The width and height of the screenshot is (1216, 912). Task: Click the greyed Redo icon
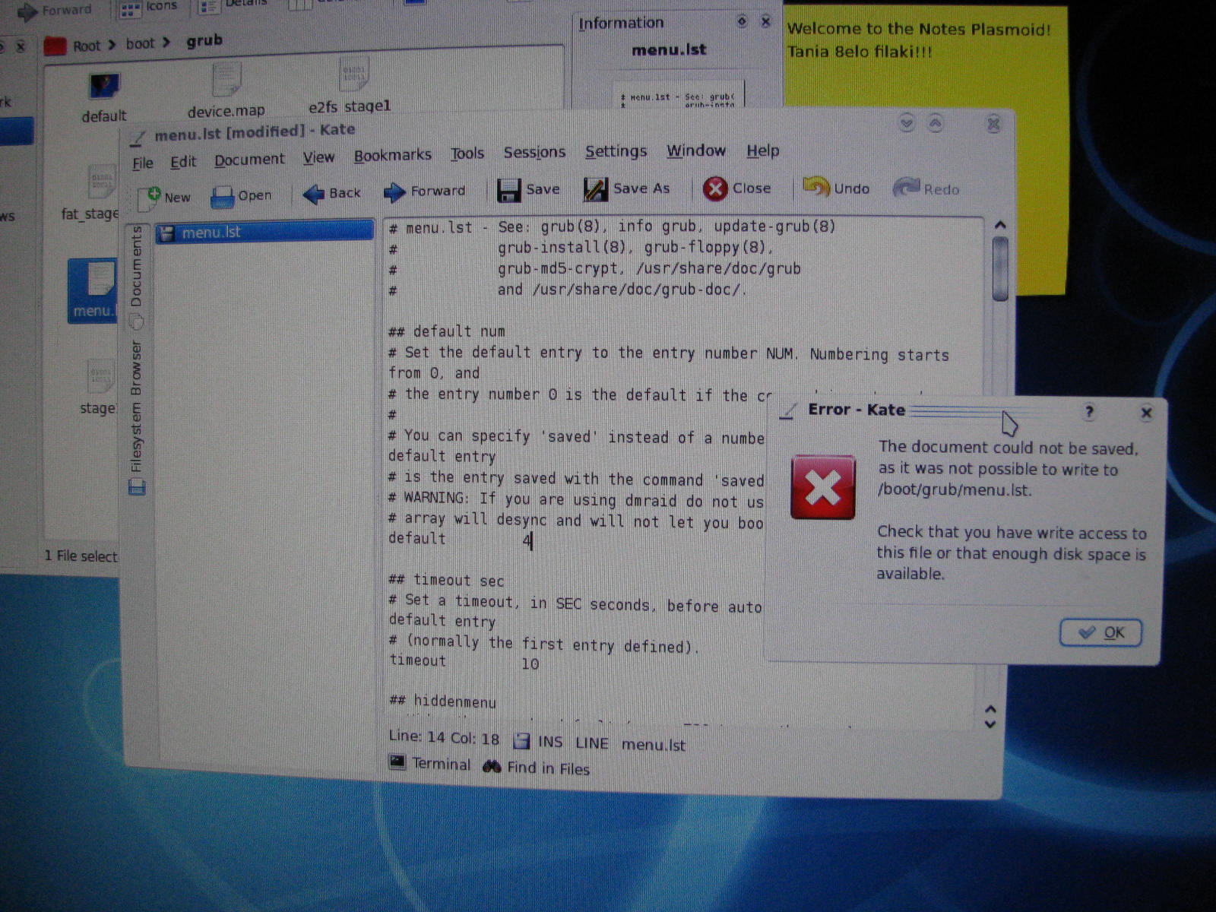tap(907, 188)
